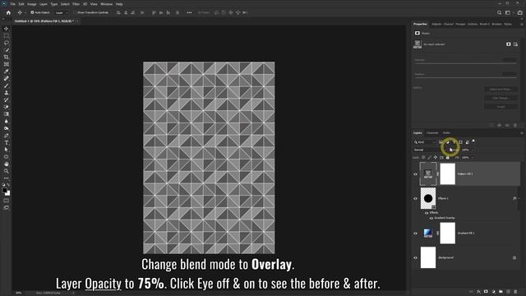The width and height of the screenshot is (526, 296).
Task: Select the Rectangular Marquee tool
Action: 6,35
